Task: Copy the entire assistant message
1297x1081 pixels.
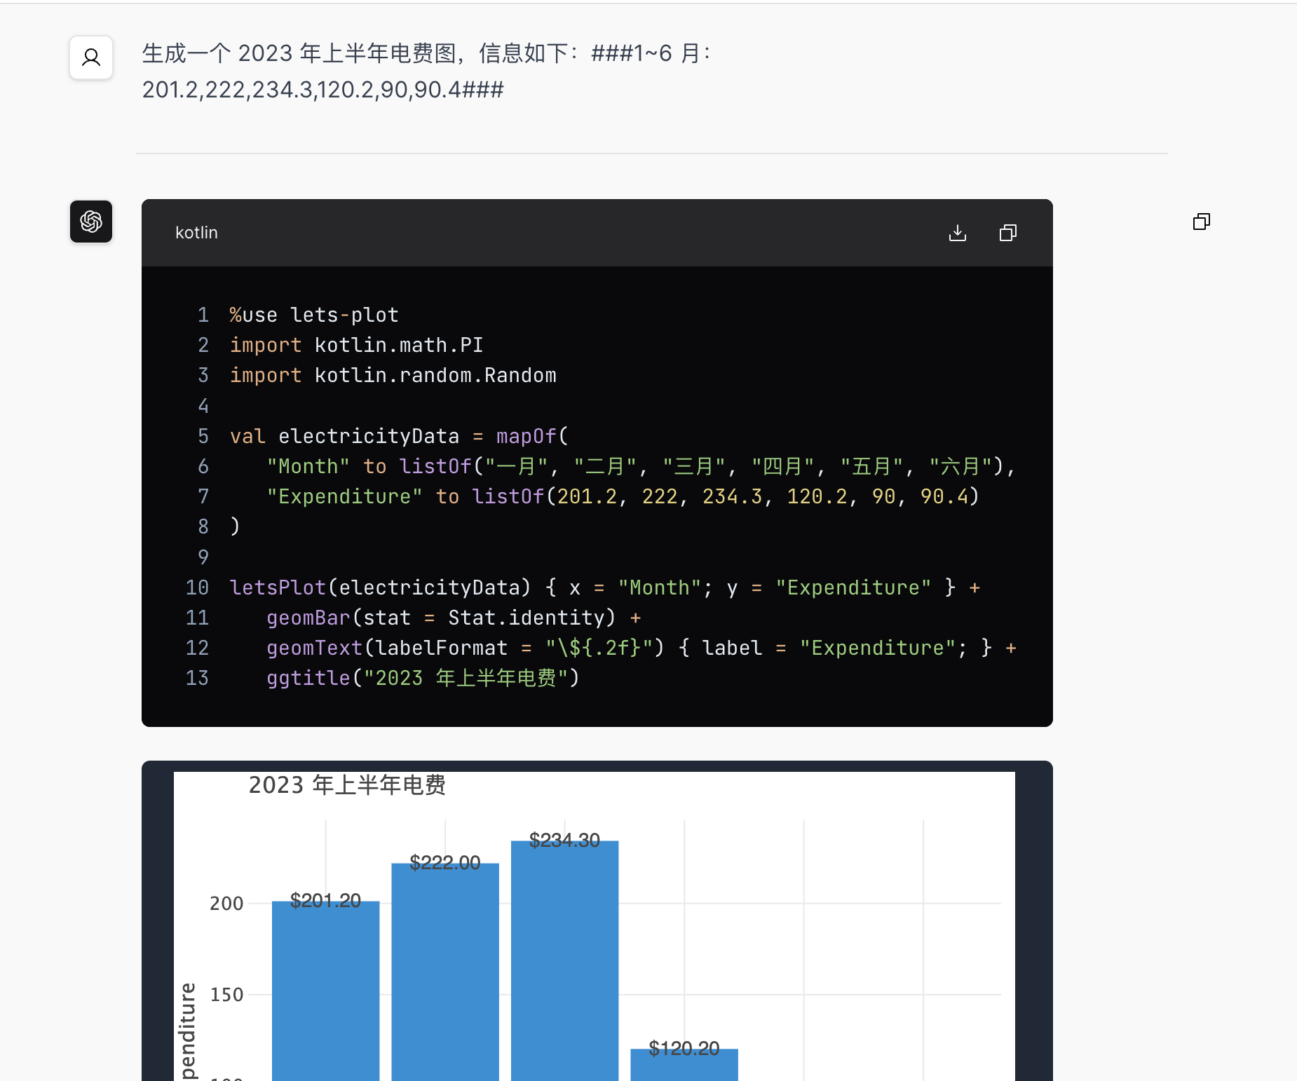Action: click(1201, 222)
